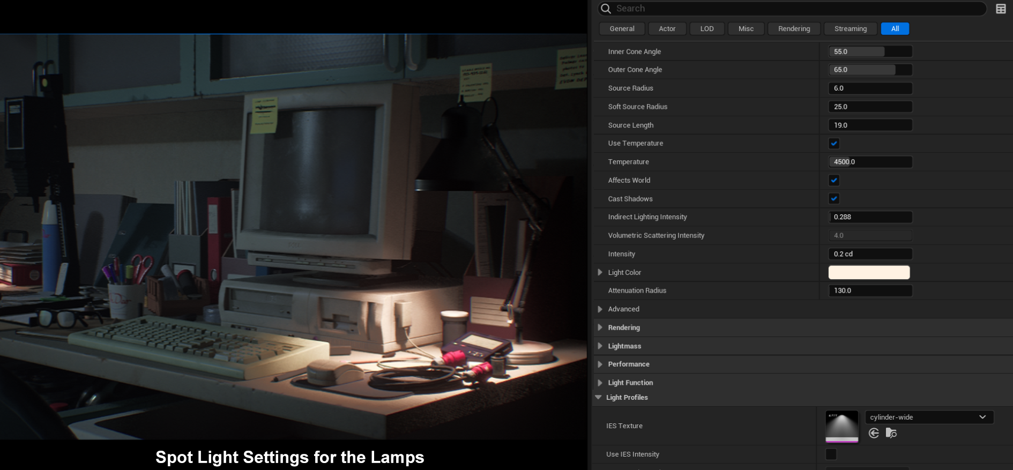1013x470 pixels.
Task: Click the Attenuation Radius label
Action: pyautogui.click(x=637, y=290)
